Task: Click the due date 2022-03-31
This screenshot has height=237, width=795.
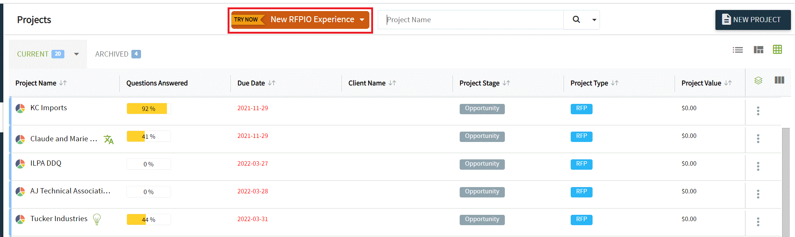Action: [253, 219]
